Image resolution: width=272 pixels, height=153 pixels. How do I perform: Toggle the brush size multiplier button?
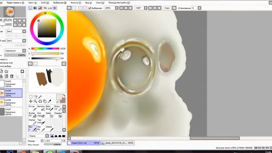point(42,141)
